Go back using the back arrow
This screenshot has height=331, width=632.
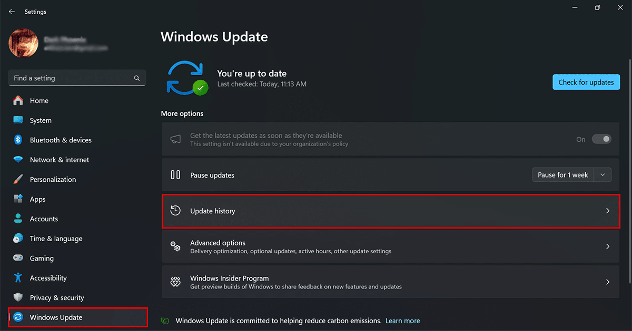pyautogui.click(x=12, y=12)
